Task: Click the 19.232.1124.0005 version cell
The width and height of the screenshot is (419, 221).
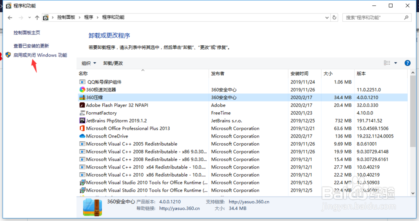Action: click(x=375, y=136)
